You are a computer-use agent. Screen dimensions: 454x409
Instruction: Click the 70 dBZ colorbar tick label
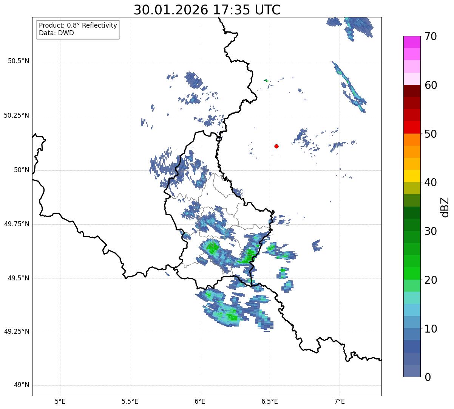pos(431,36)
